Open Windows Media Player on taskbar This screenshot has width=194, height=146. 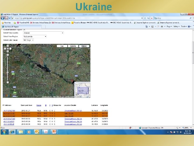coord(29,132)
